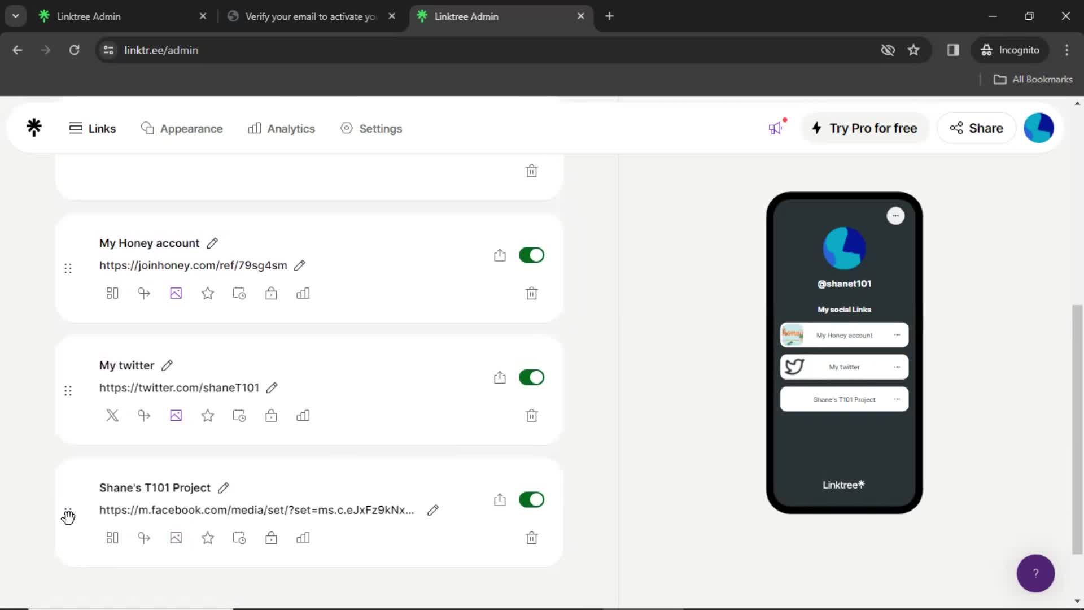Image resolution: width=1084 pixels, height=610 pixels.
Task: Open lock option for My twitter
Action: (x=271, y=416)
